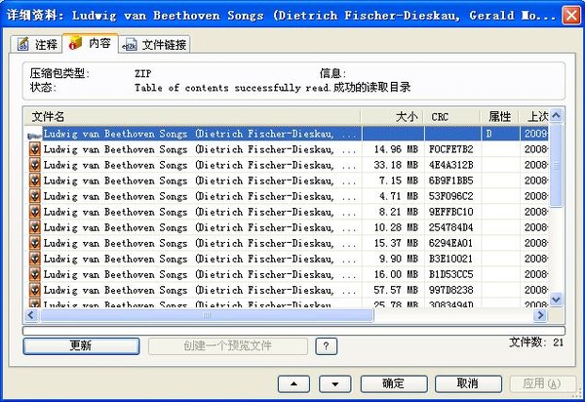585x402 pixels.
Task: Sort list by CRC column header
Action: pos(451,117)
